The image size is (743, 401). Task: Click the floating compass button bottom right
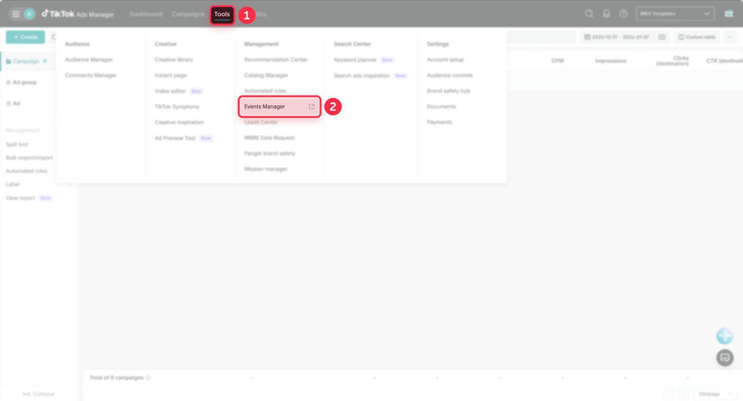pyautogui.click(x=725, y=336)
